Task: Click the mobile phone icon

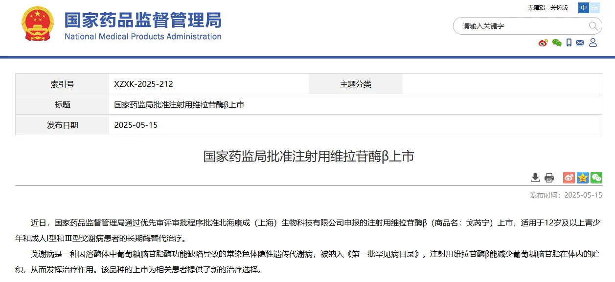Action: [x=569, y=43]
